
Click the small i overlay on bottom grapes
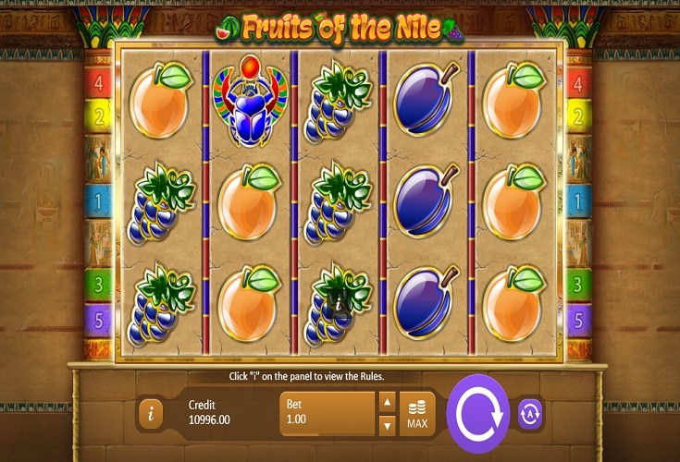339,304
